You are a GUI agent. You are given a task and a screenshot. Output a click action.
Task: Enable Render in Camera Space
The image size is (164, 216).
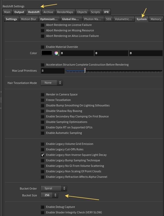tap(42, 95)
